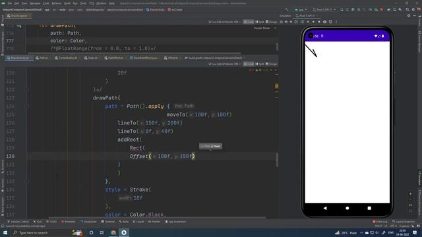The width and height of the screenshot is (422, 237).
Task: Tap Back button on phone navigation bar
Action: click(x=325, y=208)
